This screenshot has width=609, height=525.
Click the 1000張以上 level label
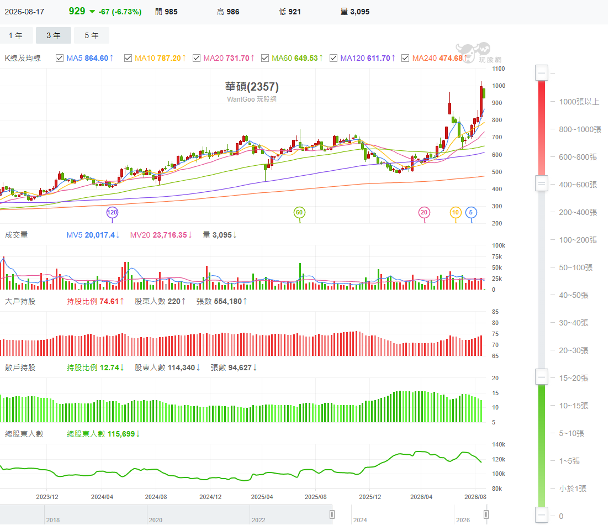(x=579, y=102)
